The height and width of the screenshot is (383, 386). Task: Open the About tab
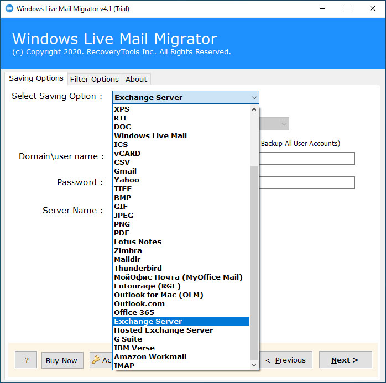click(x=137, y=80)
